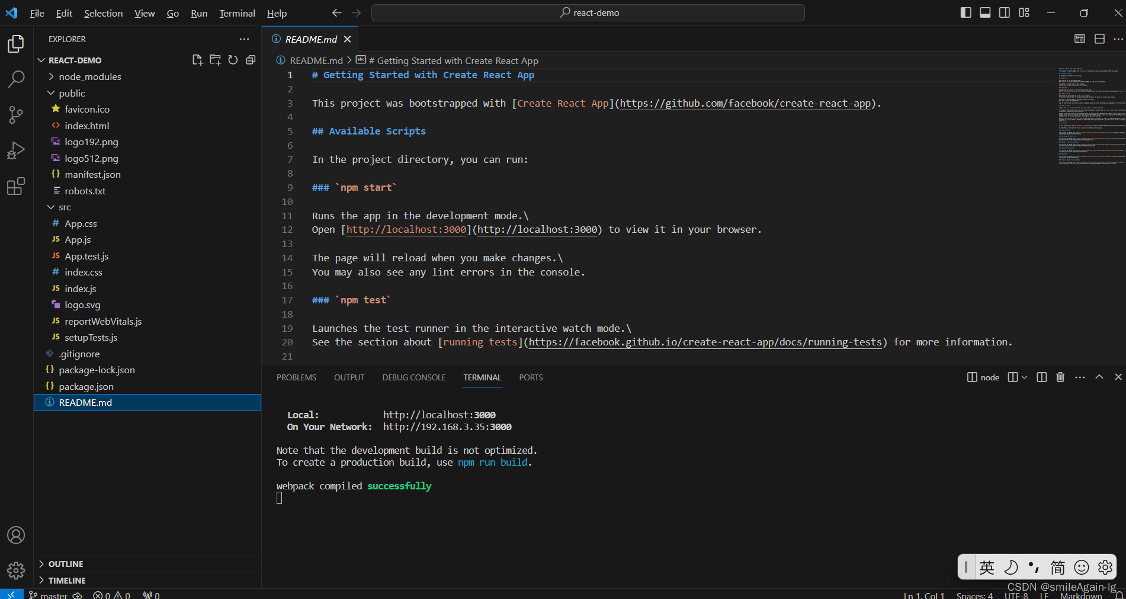Open the Source Control view

16,115
